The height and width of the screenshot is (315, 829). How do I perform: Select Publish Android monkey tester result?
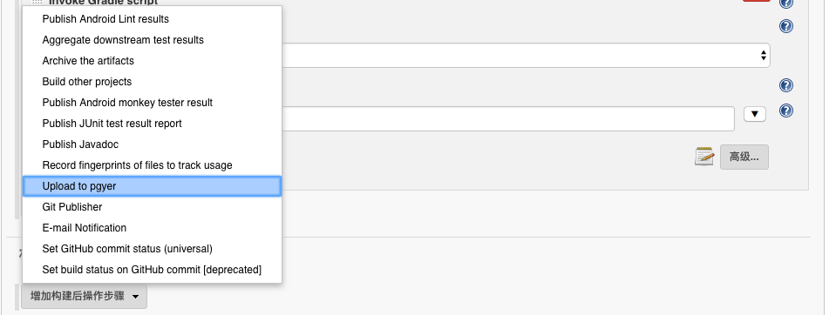coord(127,103)
